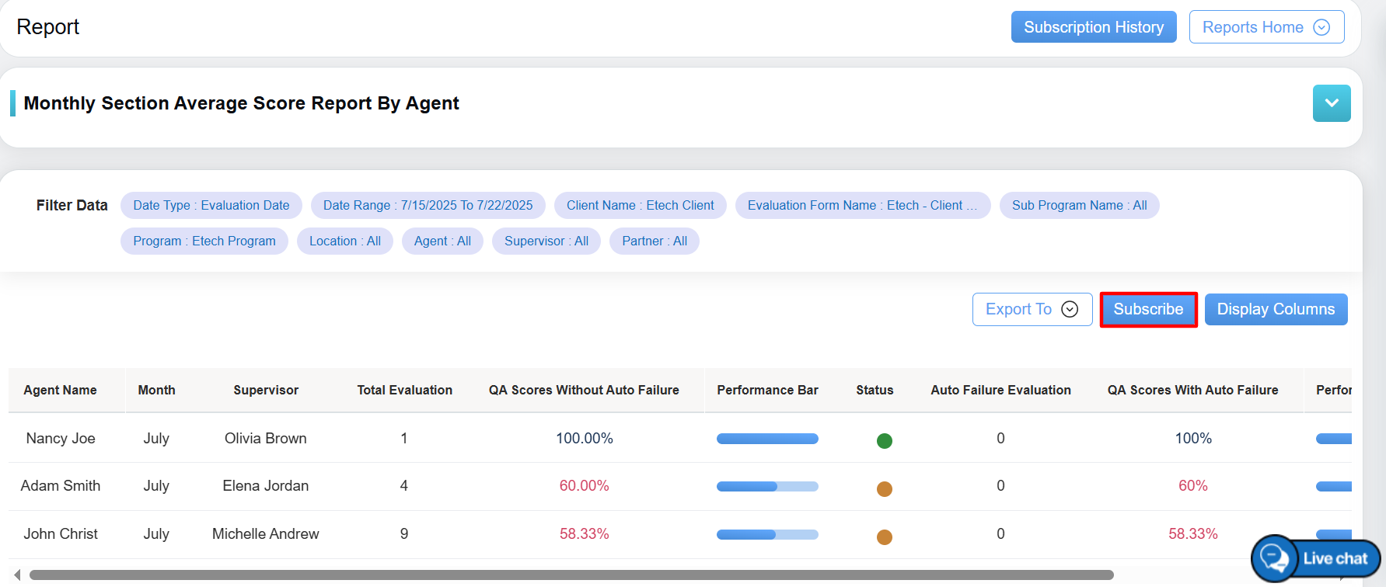1386x587 pixels.
Task: Sort by the Agent Name column header
Action: 60,390
